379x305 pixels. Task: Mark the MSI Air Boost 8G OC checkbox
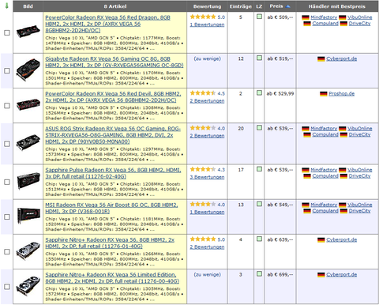tap(7, 217)
